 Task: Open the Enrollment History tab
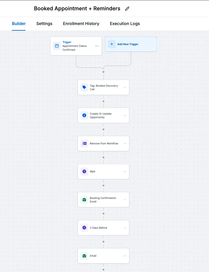point(81,24)
